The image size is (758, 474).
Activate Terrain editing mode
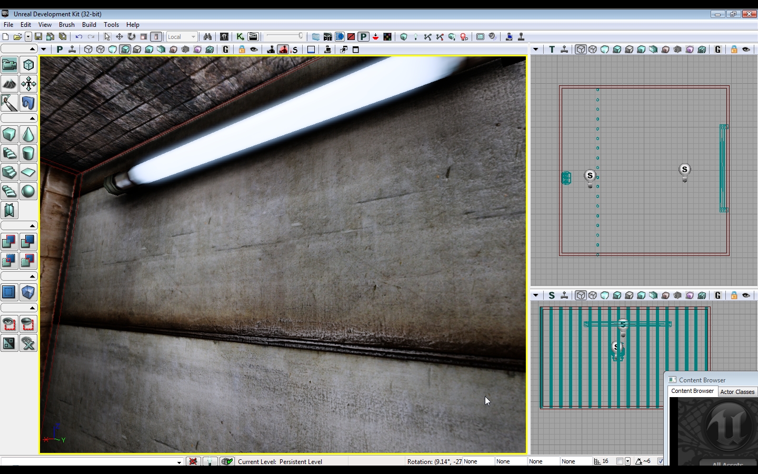tap(9, 84)
